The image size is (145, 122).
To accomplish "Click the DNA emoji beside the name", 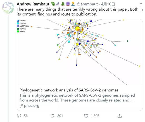I will tap(58, 4).
